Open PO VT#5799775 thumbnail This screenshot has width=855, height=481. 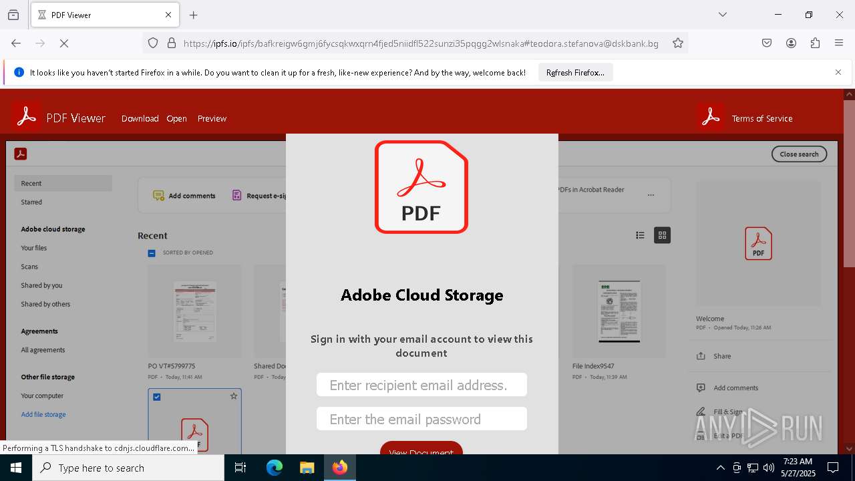click(194, 311)
